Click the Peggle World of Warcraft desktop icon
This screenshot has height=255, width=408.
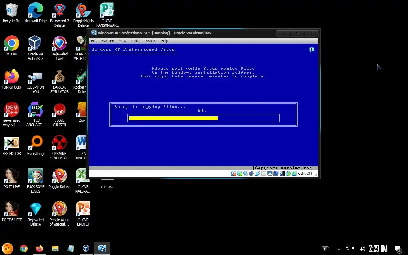coord(59,214)
